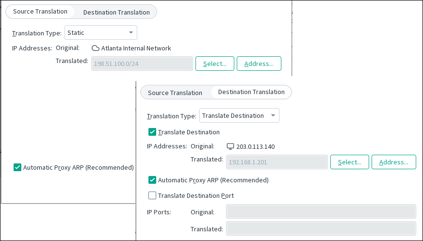Click the translated field showing 198.51.100.0/24
This screenshot has height=241, width=423.
[142, 64]
